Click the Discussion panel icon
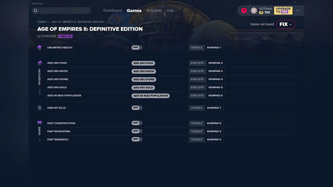 click(x=230, y=39)
